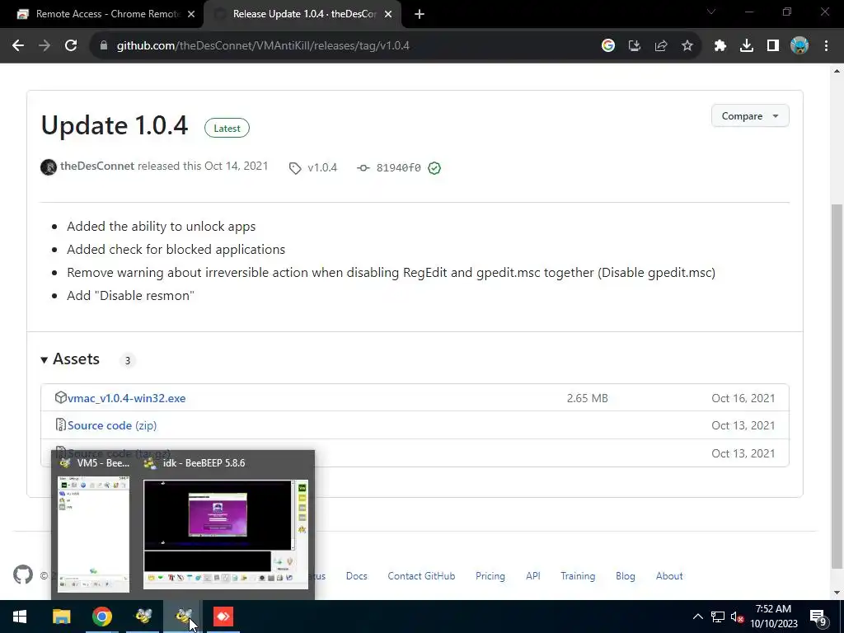The height and width of the screenshot is (633, 844).
Task: Open the Pricing footer link
Action: pos(490,576)
